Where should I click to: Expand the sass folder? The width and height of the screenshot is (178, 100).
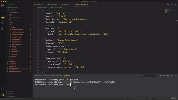[x=11, y=59]
